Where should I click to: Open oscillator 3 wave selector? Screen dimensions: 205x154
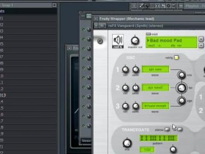[155, 106]
